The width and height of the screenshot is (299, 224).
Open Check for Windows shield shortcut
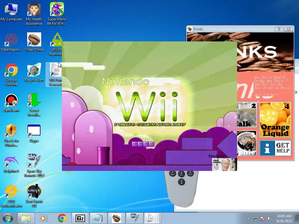(x=11, y=135)
